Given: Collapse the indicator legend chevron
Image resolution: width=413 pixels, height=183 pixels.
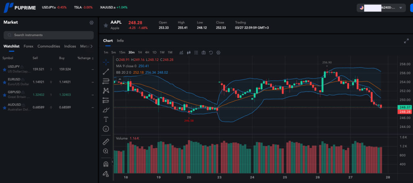Looking at the screenshot, I should 119,79.
